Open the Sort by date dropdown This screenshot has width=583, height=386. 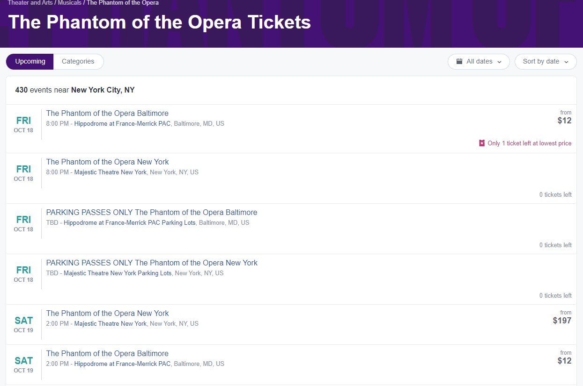point(546,61)
